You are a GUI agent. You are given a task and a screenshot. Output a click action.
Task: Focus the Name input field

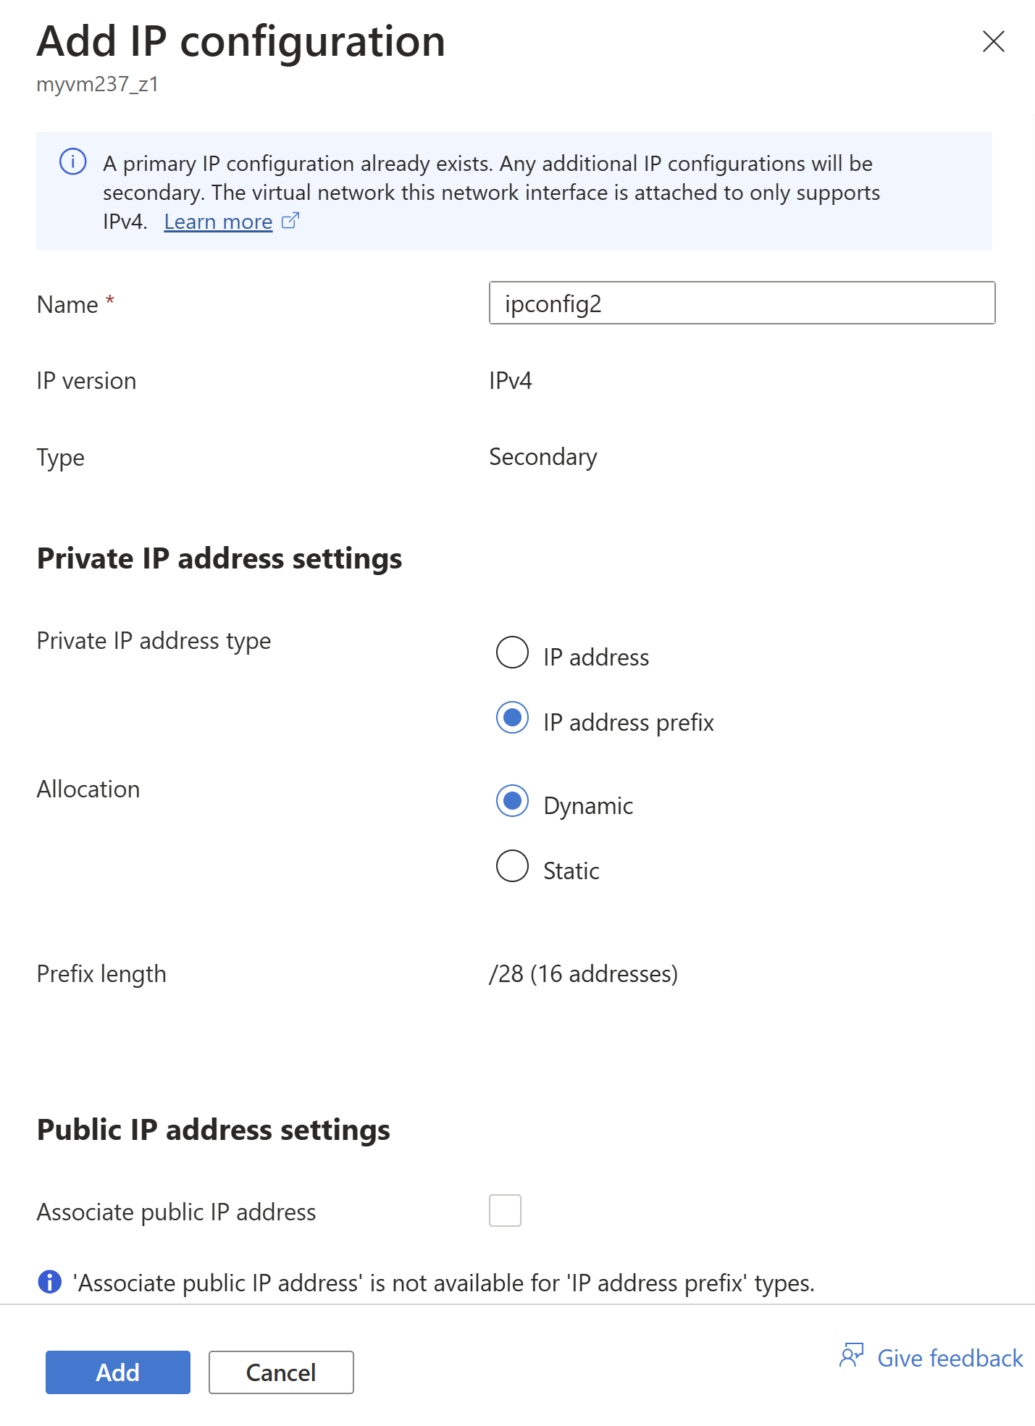[742, 303]
